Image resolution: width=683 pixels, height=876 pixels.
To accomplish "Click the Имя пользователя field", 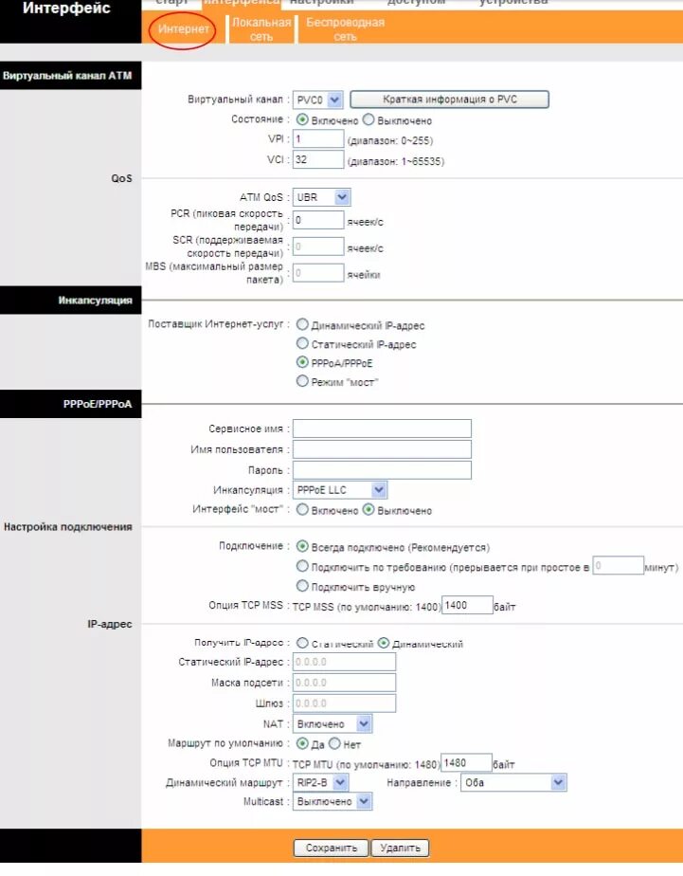I will pos(383,449).
